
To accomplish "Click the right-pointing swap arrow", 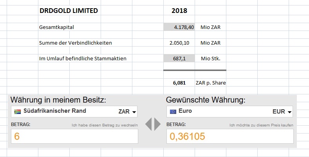I will pyautogui.click(x=157, y=125).
